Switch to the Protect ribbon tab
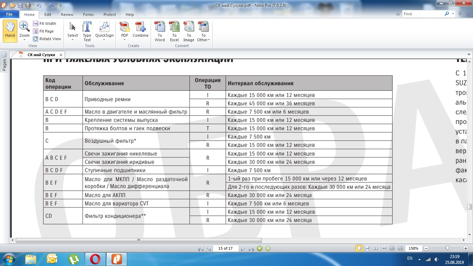 coord(110,15)
